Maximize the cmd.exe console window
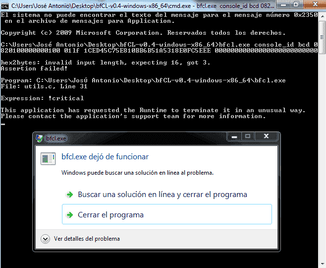The height and width of the screenshot is (268, 326). coord(296,4)
